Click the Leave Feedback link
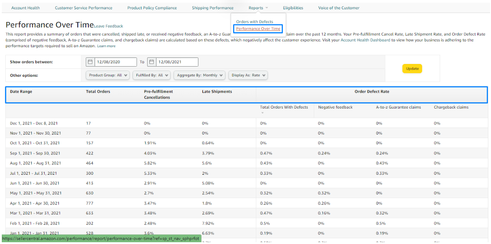The image size is (491, 244). (109, 26)
